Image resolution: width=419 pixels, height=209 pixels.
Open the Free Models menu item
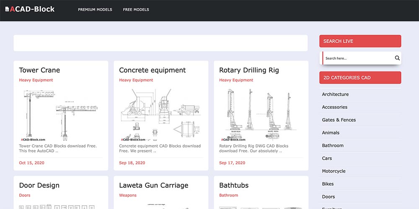click(136, 10)
